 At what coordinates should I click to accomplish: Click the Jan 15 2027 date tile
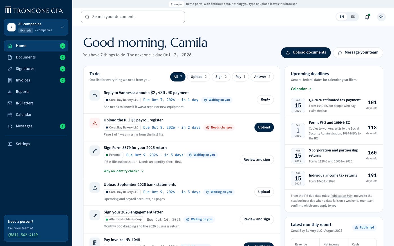(298, 105)
